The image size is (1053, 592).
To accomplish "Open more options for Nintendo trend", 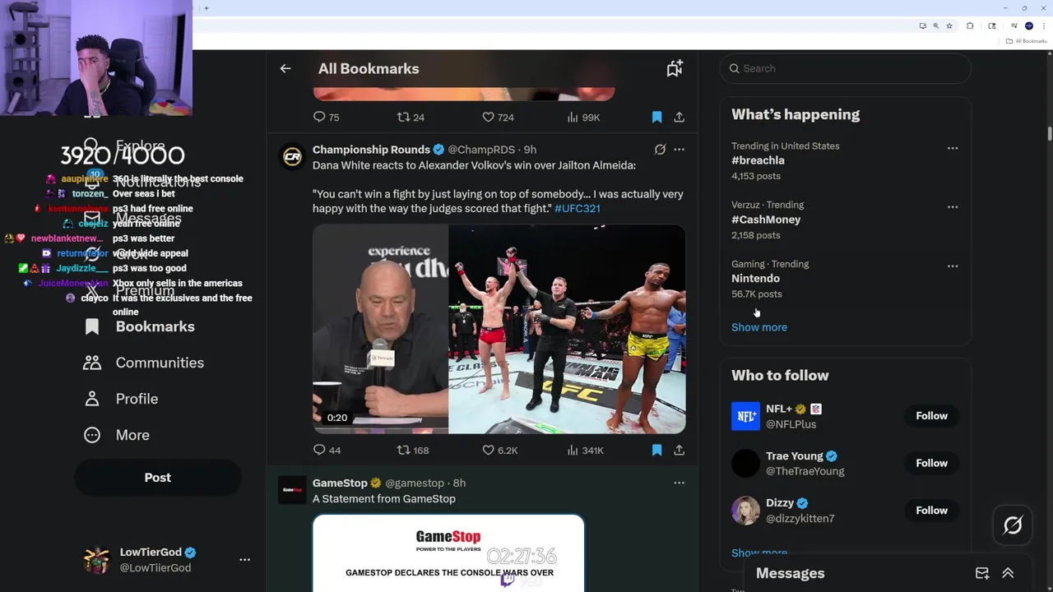I will (953, 266).
